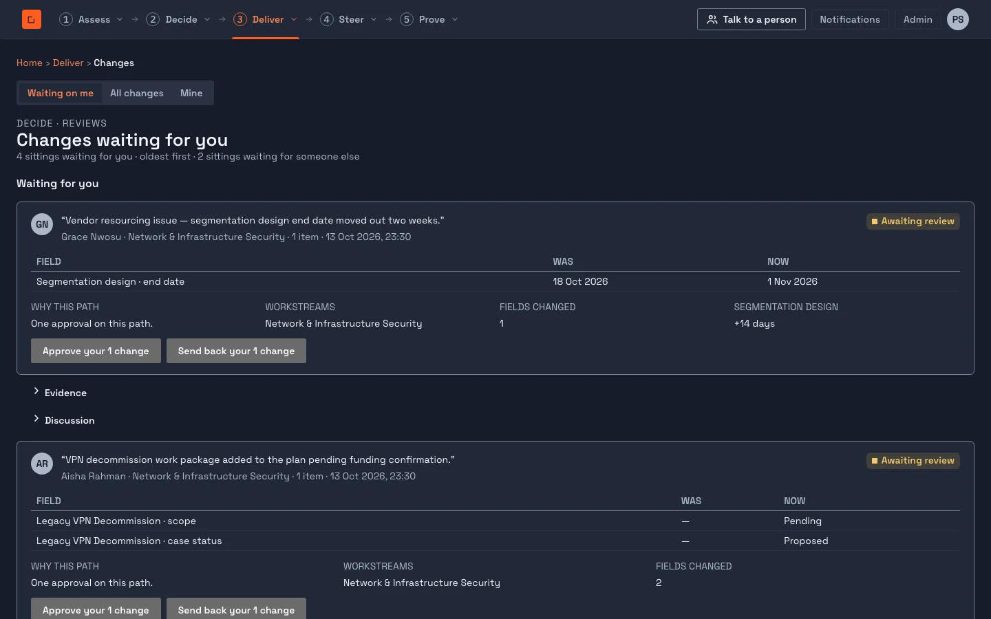The height and width of the screenshot is (619, 991).
Task: Approve the VPN decommission change
Action: click(x=96, y=609)
